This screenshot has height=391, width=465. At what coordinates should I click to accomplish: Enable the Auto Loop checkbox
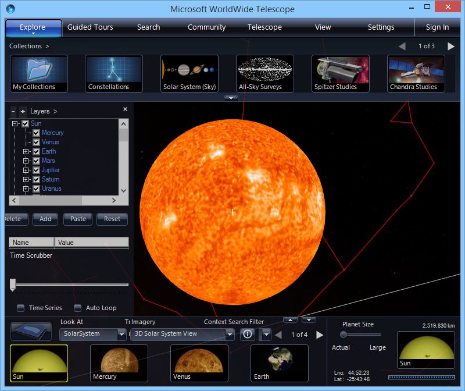coord(77,308)
